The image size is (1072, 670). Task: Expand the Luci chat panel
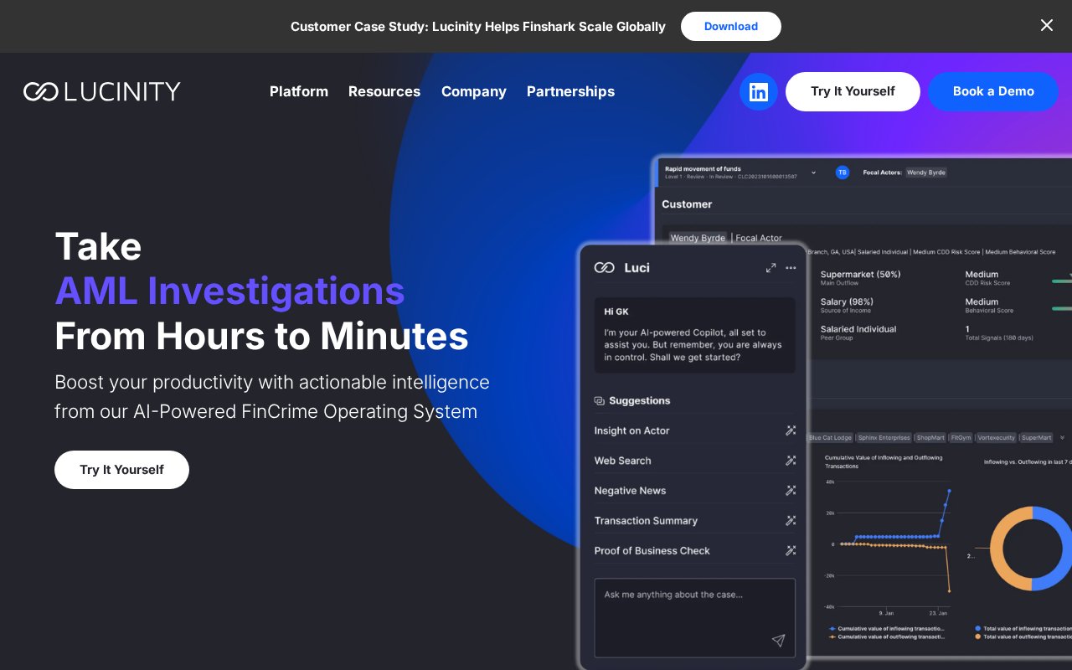coord(770,268)
